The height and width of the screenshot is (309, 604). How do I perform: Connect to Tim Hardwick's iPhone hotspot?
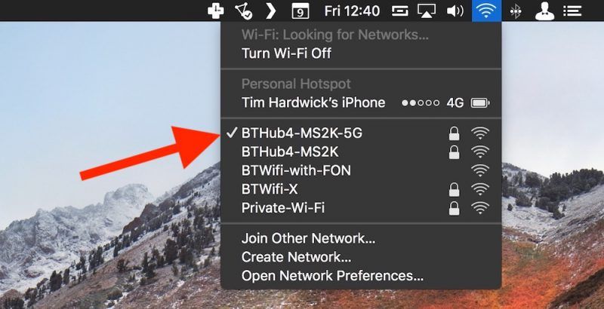(x=361, y=102)
